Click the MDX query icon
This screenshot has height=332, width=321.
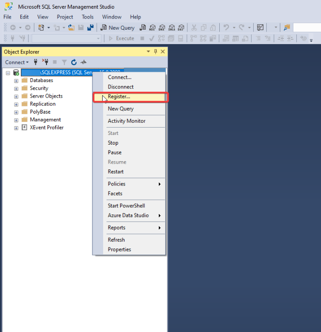point(152,28)
